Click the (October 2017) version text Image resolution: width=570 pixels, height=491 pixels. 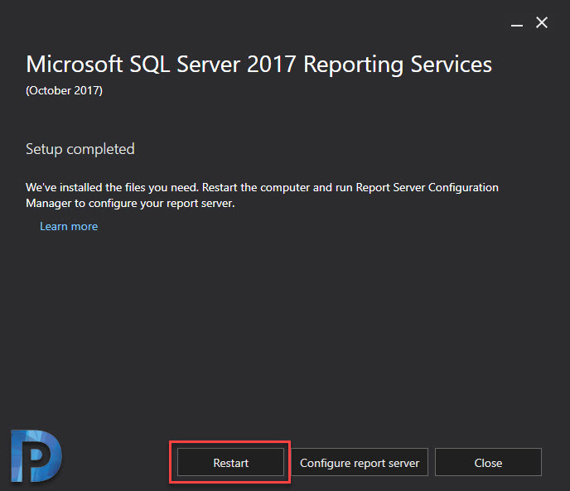click(65, 90)
